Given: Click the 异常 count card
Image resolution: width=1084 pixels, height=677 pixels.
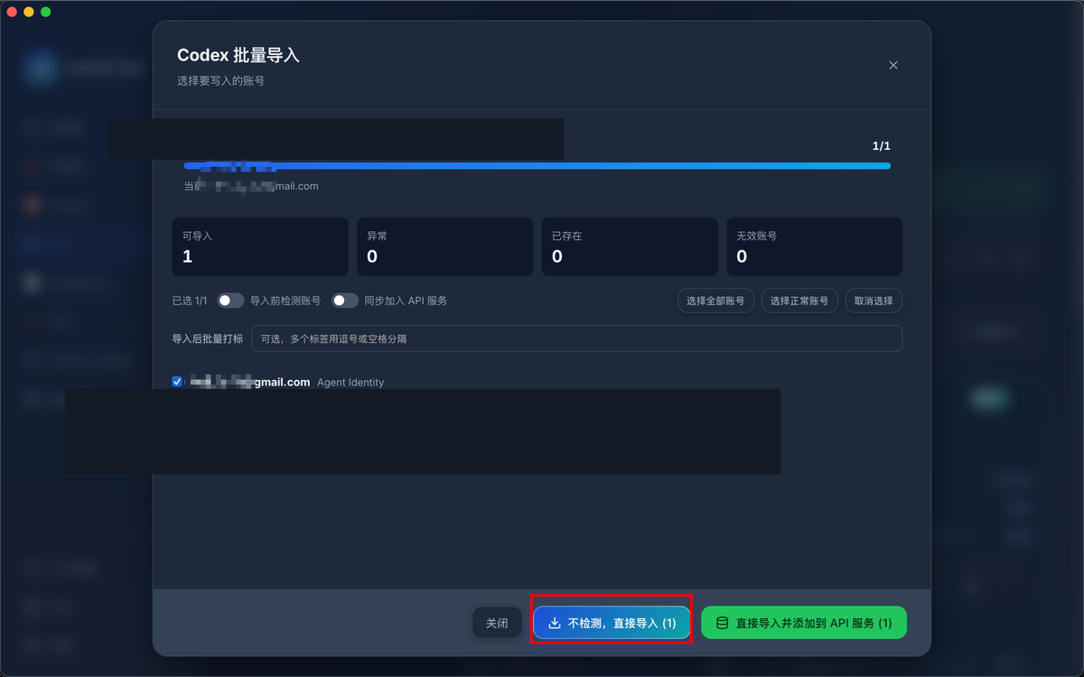Looking at the screenshot, I should point(444,246).
